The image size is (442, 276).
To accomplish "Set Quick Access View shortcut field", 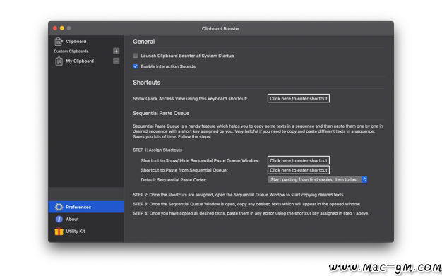I will (x=299, y=98).
